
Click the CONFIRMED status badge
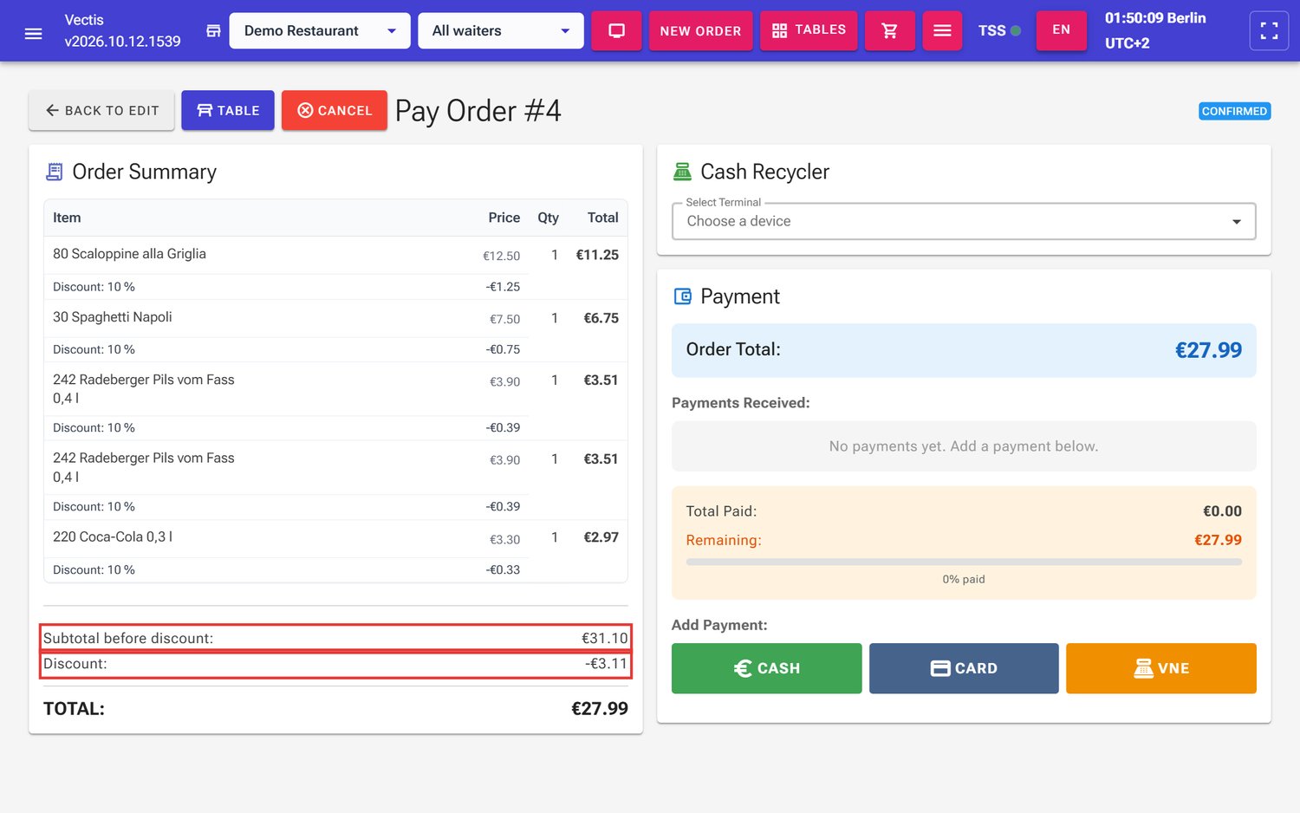1234,111
